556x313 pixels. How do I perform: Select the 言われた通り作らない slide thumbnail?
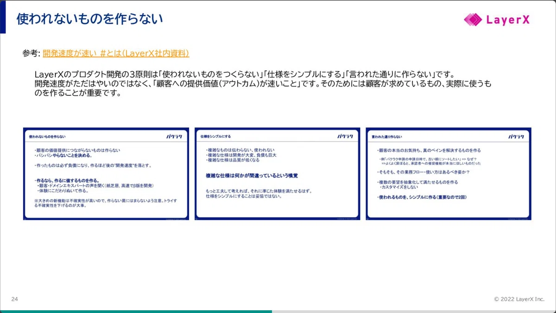449,174
